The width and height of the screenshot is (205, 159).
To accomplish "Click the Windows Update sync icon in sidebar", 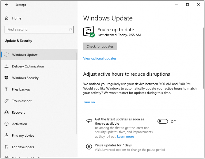I will (7, 55).
